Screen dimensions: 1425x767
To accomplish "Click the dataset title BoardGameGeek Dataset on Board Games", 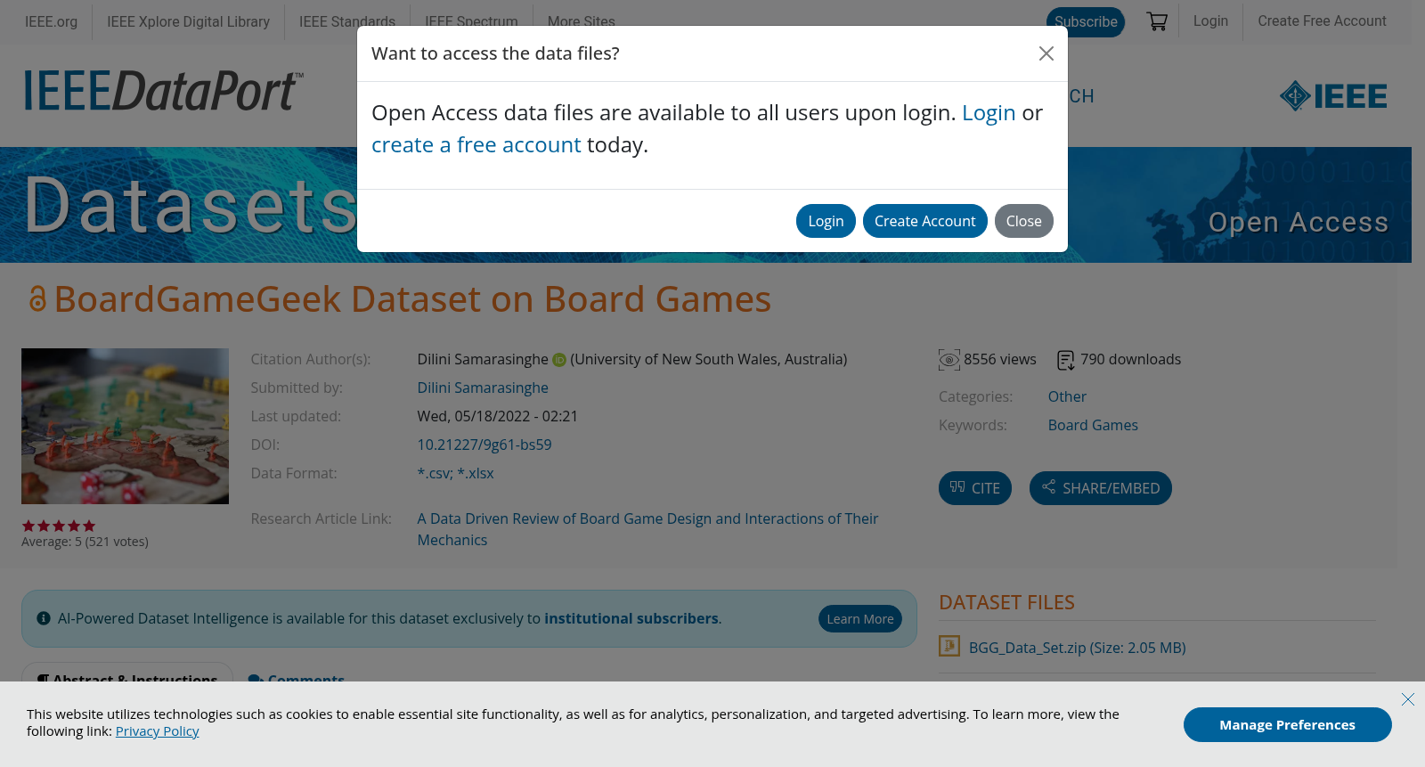I will tap(412, 299).
